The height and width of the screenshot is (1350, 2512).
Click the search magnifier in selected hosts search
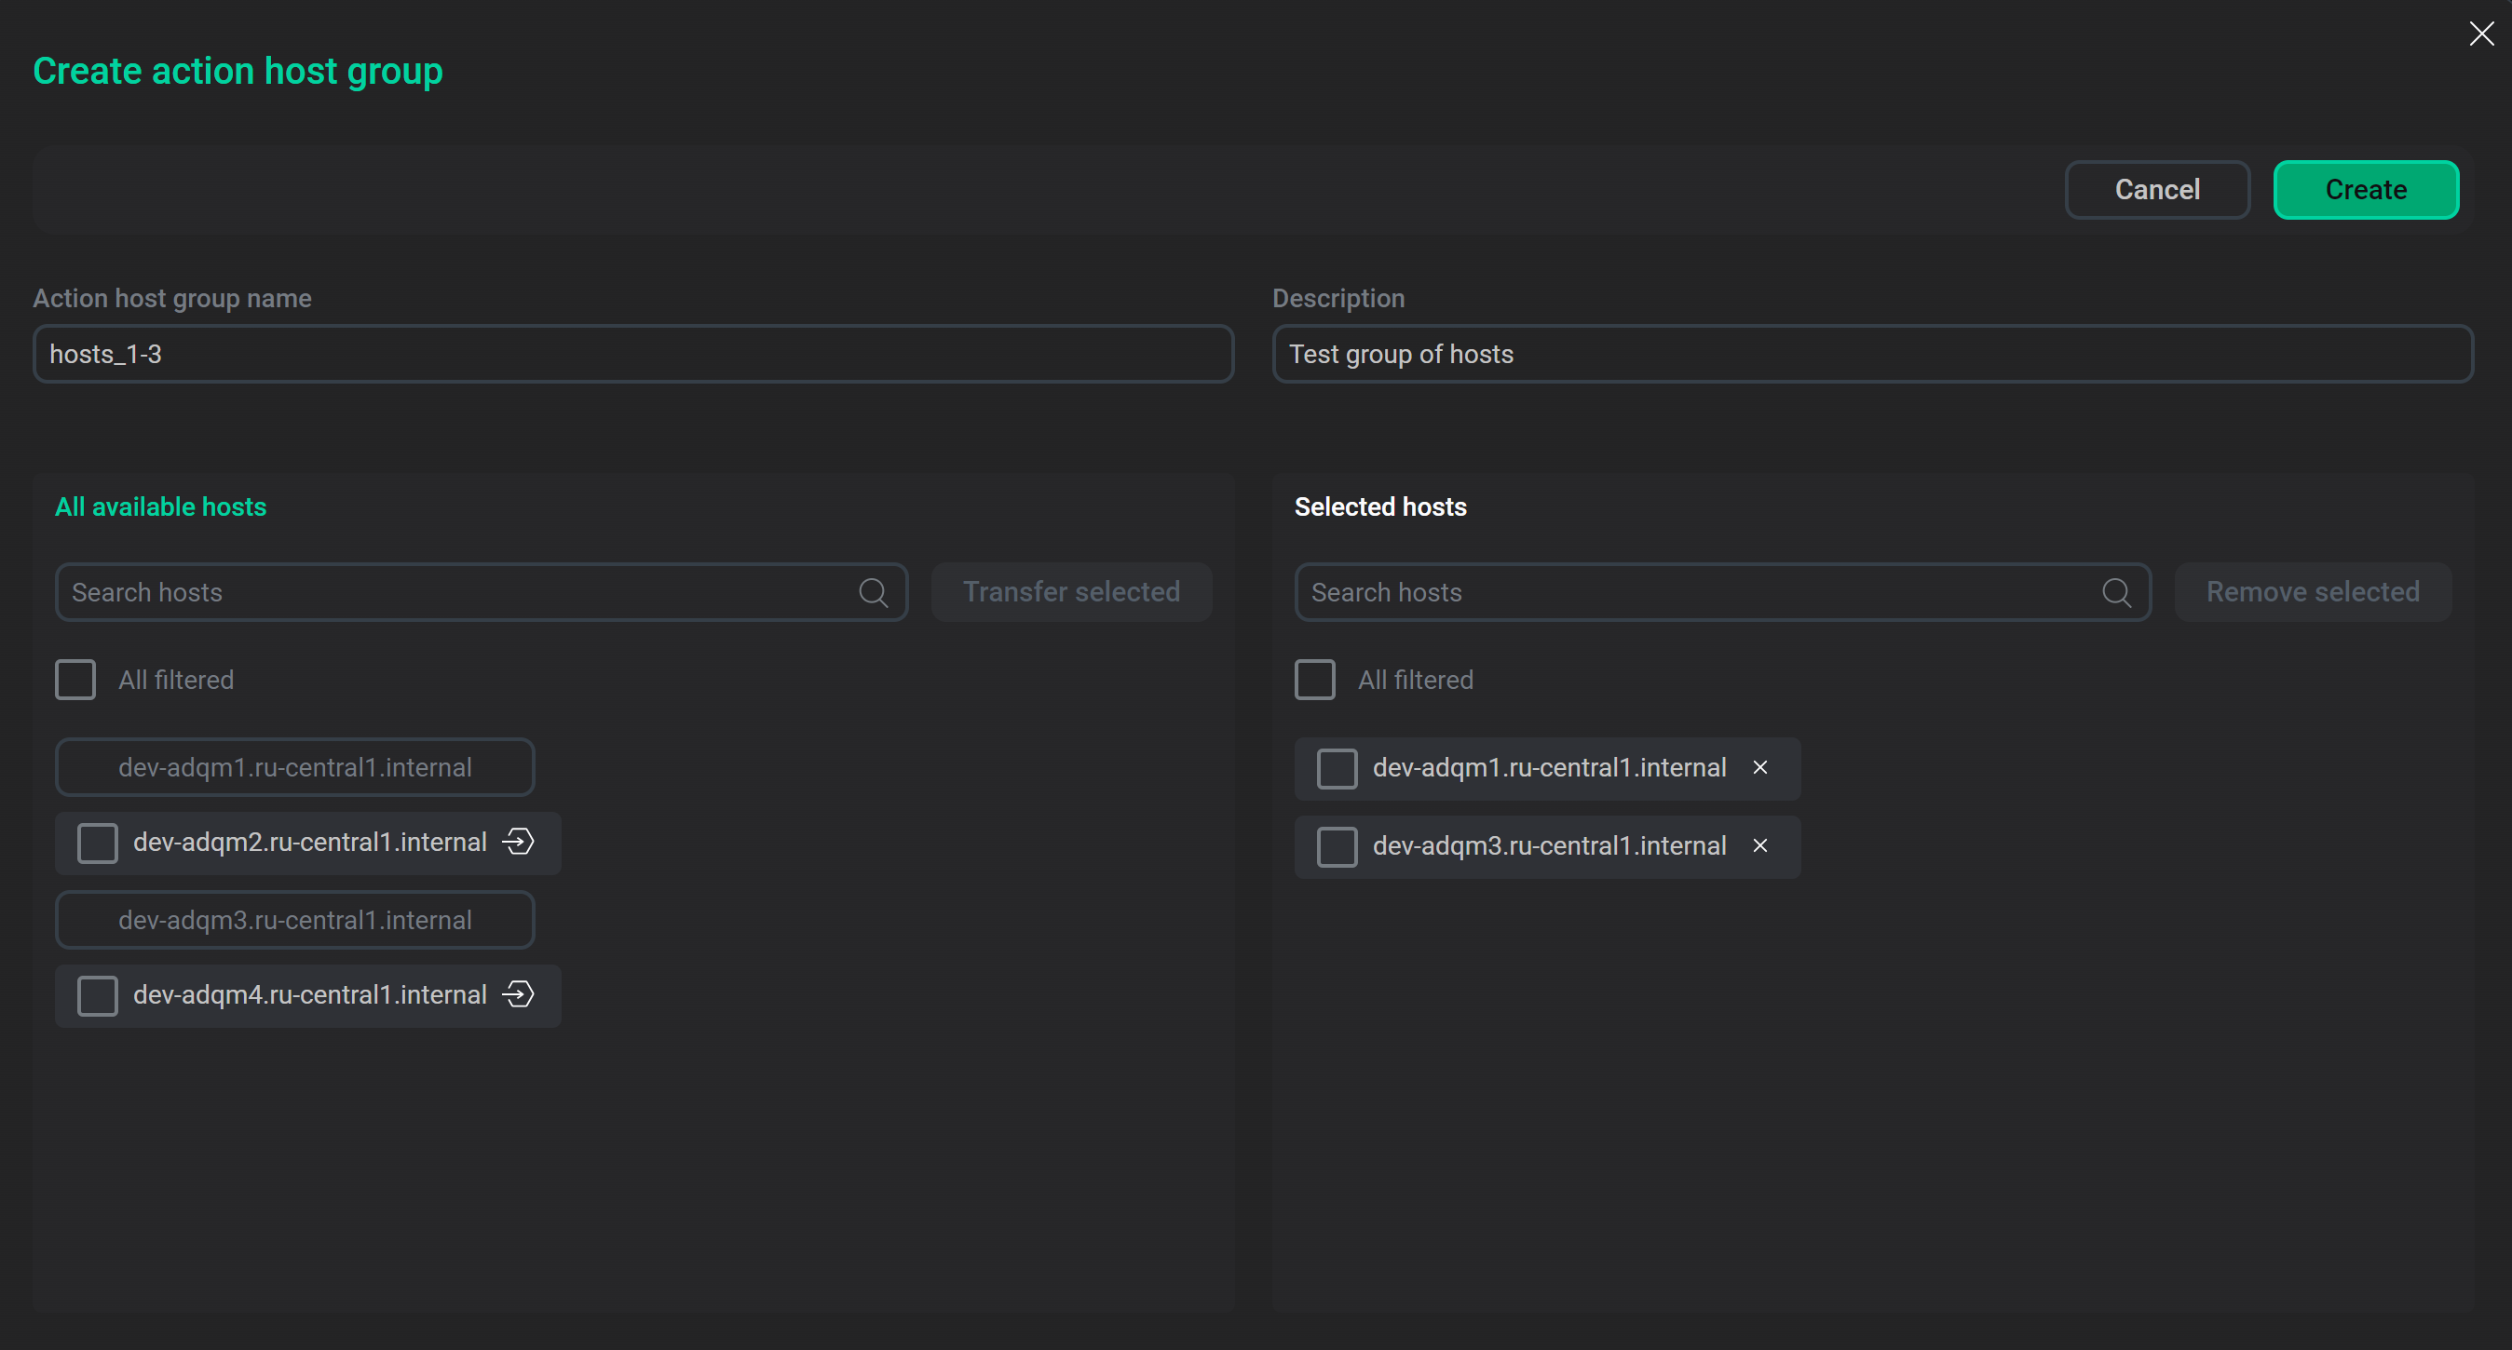2116,591
